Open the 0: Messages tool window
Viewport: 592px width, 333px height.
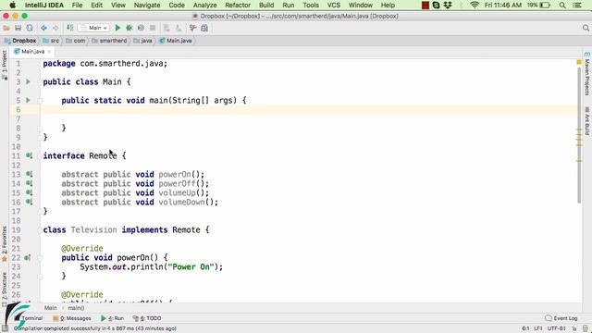click(72, 318)
